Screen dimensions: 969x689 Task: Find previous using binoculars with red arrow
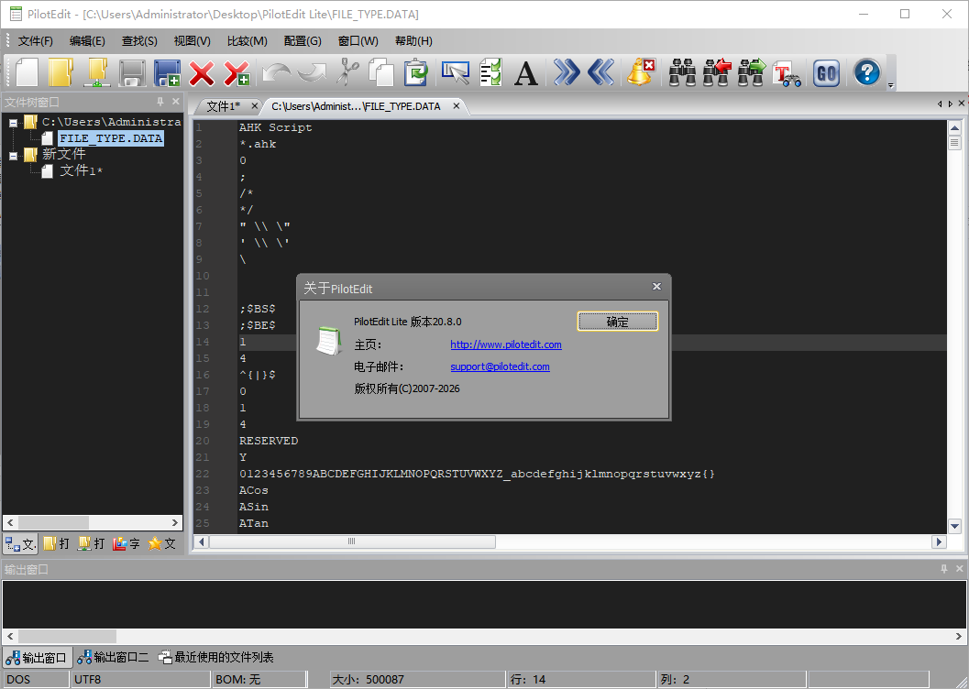point(717,73)
